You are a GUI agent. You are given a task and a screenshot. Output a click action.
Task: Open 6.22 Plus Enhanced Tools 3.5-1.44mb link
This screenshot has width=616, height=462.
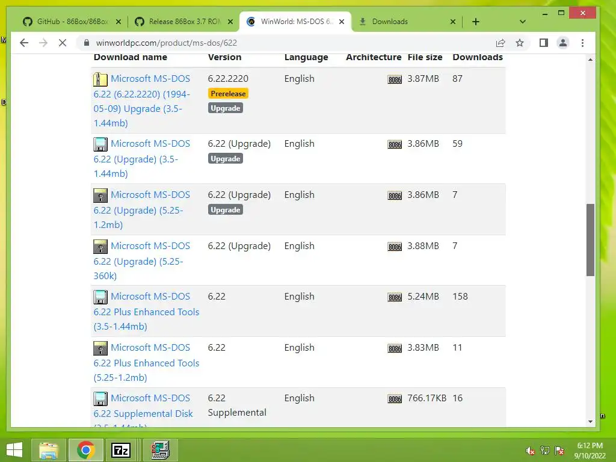[x=147, y=311]
